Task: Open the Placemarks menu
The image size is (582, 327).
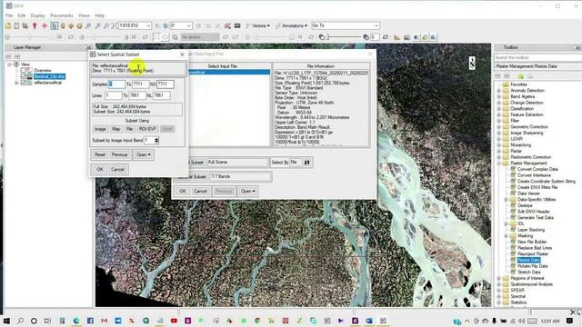Action: pyautogui.click(x=62, y=15)
